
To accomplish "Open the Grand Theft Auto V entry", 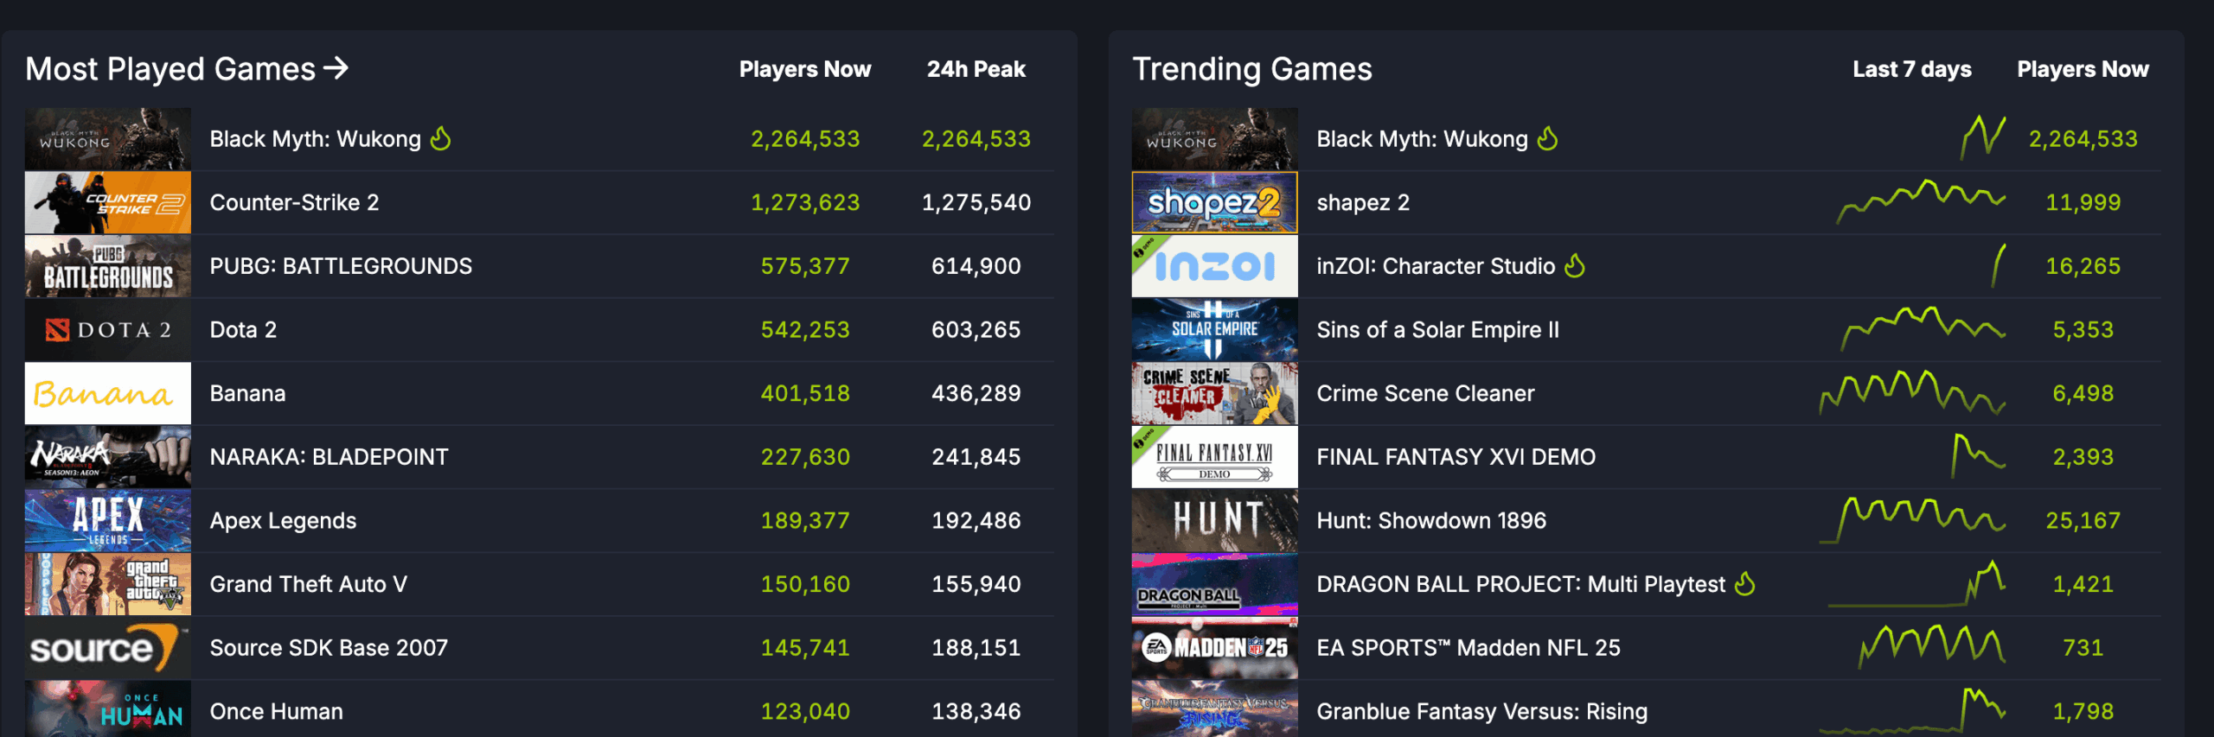I will point(308,584).
